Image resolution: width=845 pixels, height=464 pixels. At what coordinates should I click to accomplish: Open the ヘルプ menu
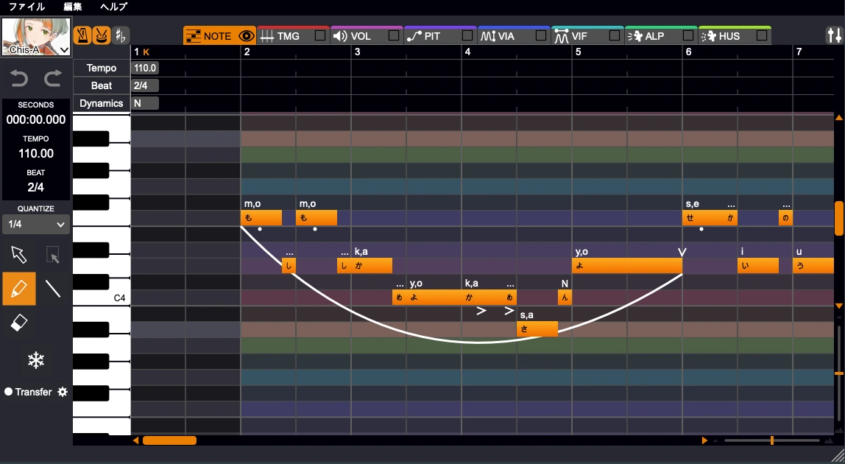click(113, 7)
